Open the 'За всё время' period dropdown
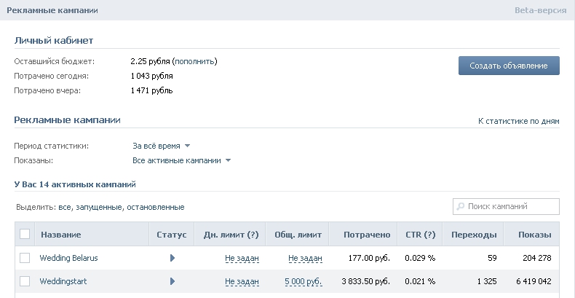The image size is (575, 298). (162, 146)
